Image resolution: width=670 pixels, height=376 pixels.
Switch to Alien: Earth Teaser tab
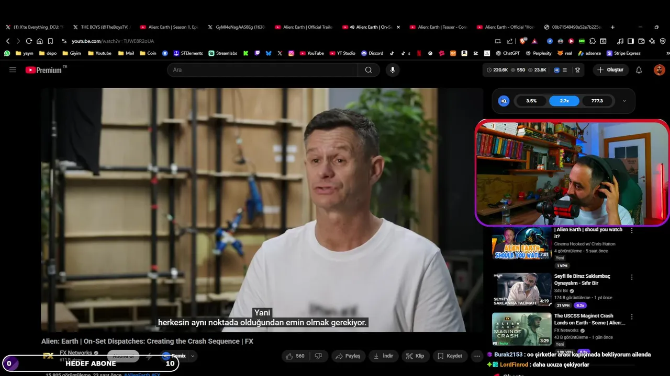coord(439,27)
